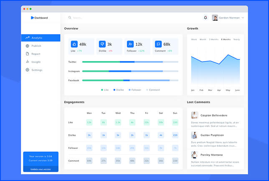Click the search magnifier icon
The image size is (269, 181).
[x=70, y=18]
